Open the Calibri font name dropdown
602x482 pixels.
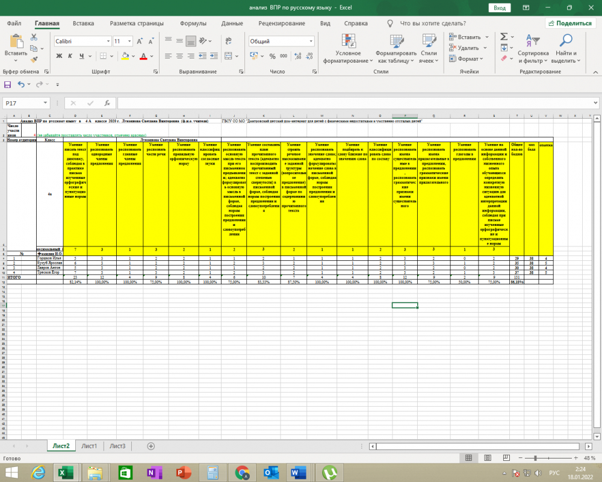pos(108,41)
